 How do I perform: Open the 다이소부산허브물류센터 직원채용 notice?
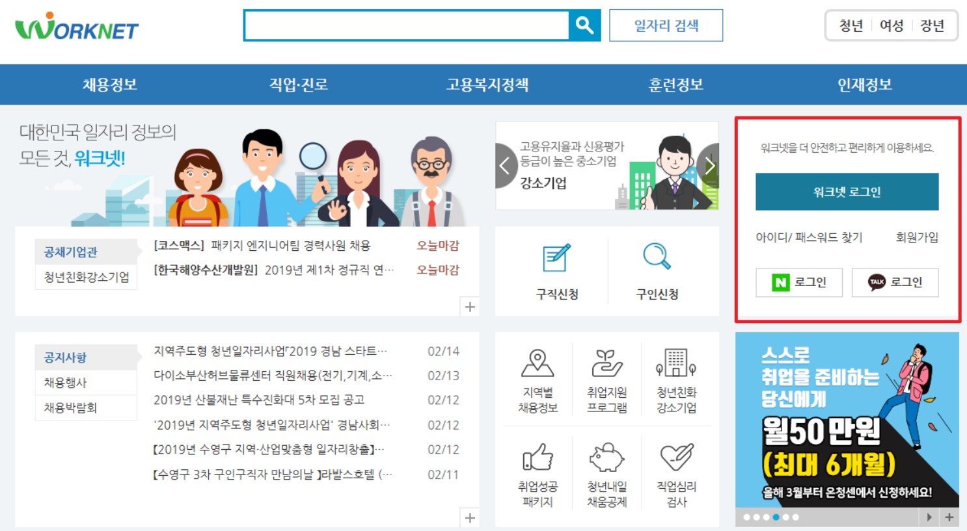273,376
